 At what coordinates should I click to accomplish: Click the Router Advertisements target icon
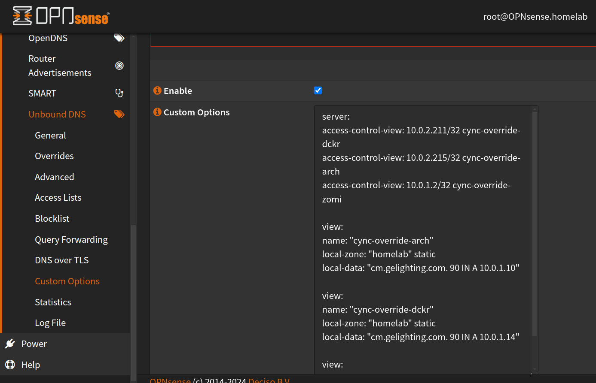coord(119,66)
